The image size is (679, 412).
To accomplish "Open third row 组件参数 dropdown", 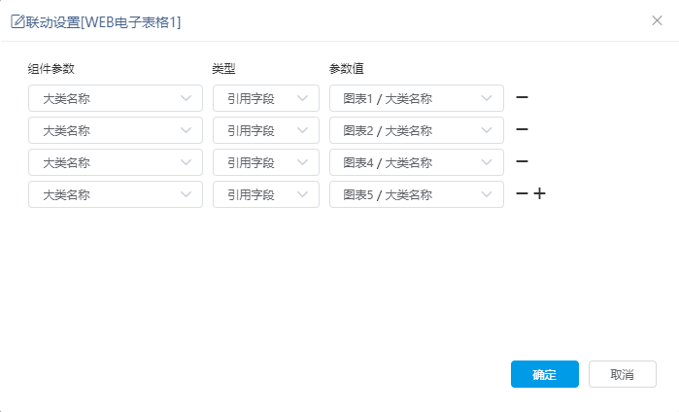I will (x=116, y=162).
